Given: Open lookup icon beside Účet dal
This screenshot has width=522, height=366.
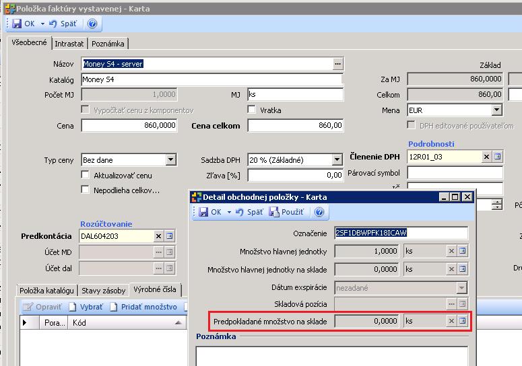Looking at the screenshot, I should (x=170, y=268).
